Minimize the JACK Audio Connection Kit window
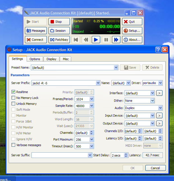This screenshot has height=181, width=174. (127, 13)
